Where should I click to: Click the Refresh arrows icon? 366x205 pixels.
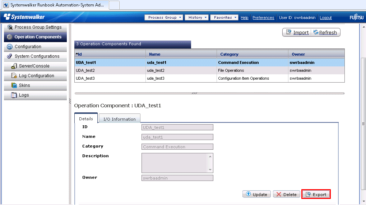316,32
